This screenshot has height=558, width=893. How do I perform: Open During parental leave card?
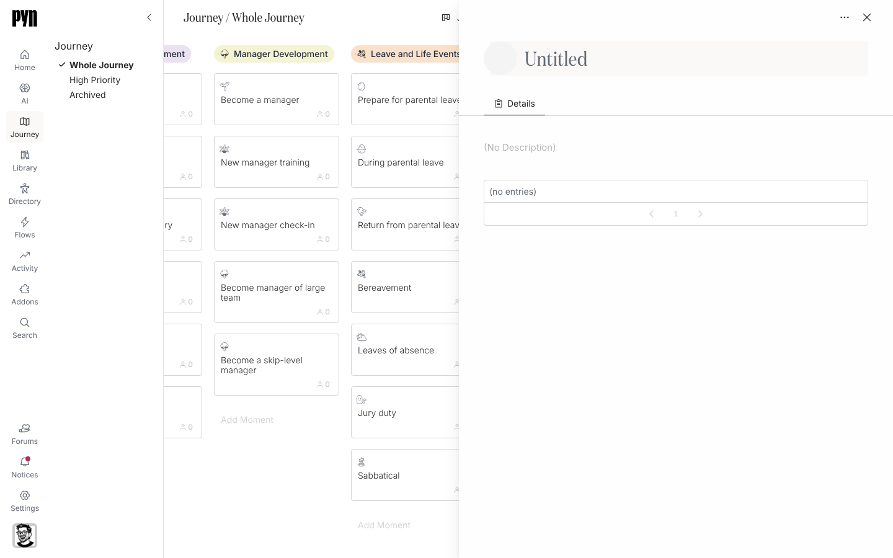point(405,162)
